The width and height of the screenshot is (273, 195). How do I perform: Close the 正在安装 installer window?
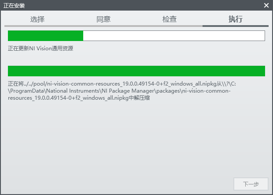pyautogui.click(x=266, y=5)
